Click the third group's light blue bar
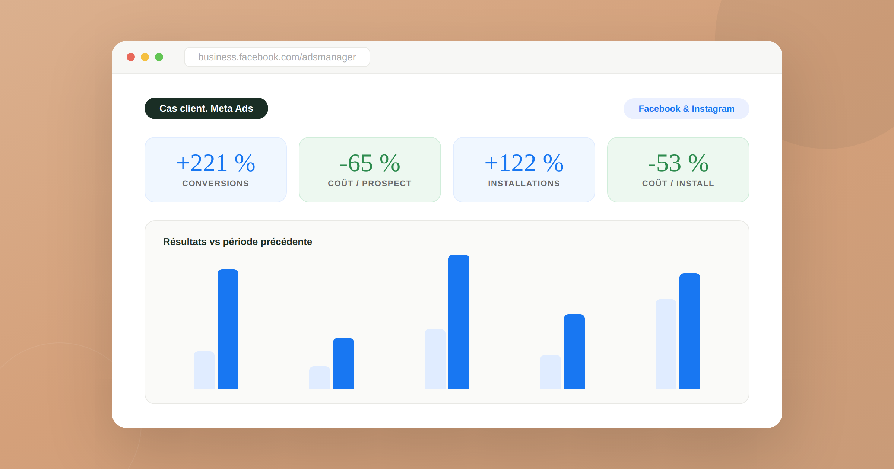The height and width of the screenshot is (469, 894). (435, 359)
